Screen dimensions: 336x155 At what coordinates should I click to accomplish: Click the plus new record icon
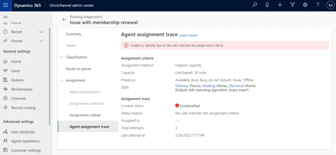click(280, 5)
